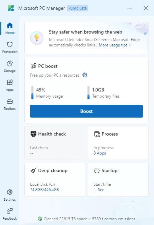Open the Storage pie chart icon
The image size is (154, 225).
(x=10, y=63)
